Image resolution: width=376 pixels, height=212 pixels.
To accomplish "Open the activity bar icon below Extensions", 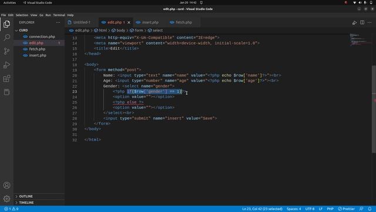I will [x=6, y=92].
